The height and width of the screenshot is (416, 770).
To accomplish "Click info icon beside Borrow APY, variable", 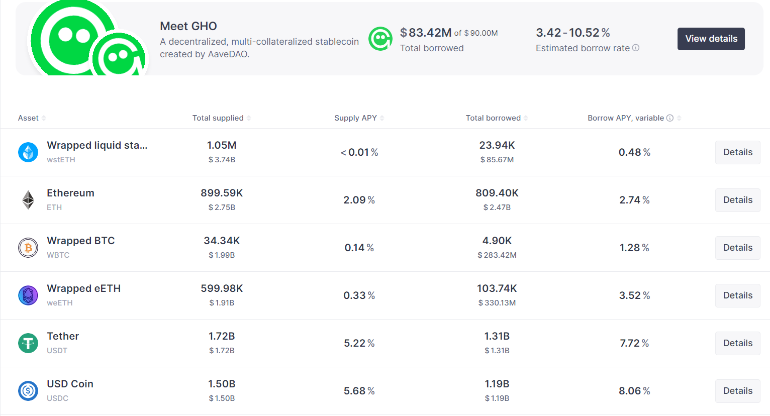I will [x=670, y=118].
